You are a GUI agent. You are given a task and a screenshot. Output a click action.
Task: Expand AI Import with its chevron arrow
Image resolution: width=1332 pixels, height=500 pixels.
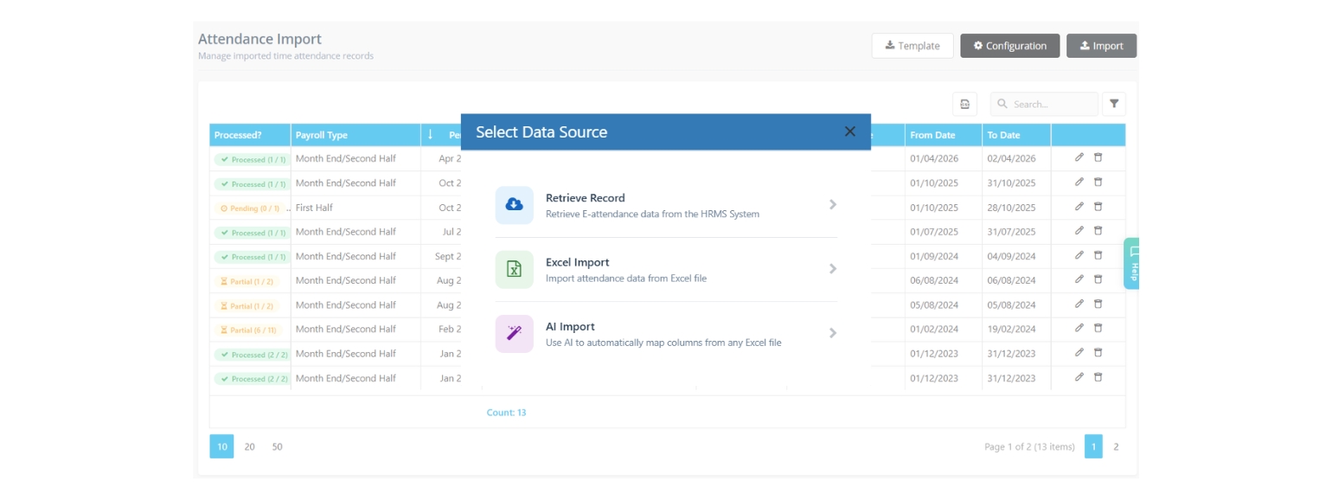pos(833,333)
